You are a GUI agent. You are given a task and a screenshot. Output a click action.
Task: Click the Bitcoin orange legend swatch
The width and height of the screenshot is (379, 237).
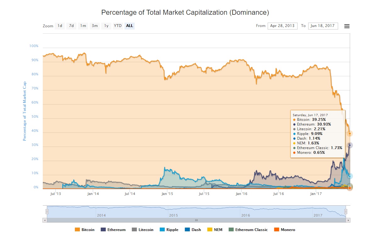coord(77,230)
